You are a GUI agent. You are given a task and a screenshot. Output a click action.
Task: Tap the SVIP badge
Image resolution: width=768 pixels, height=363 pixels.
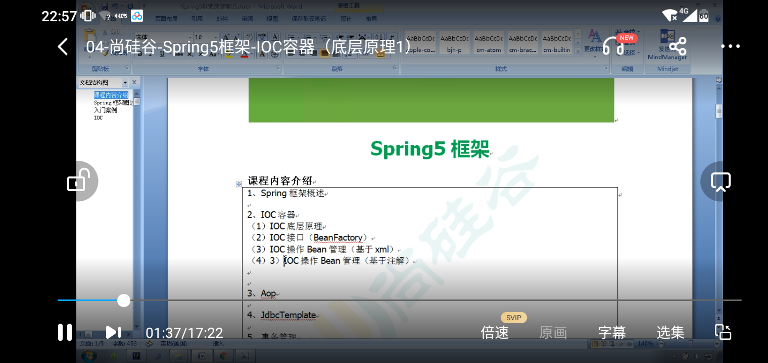[x=514, y=318]
